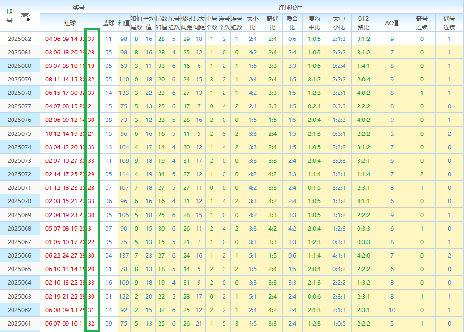Screen dimensions: 464x332
Task: Click the 尾数和值 column header
Action: tap(161, 23)
